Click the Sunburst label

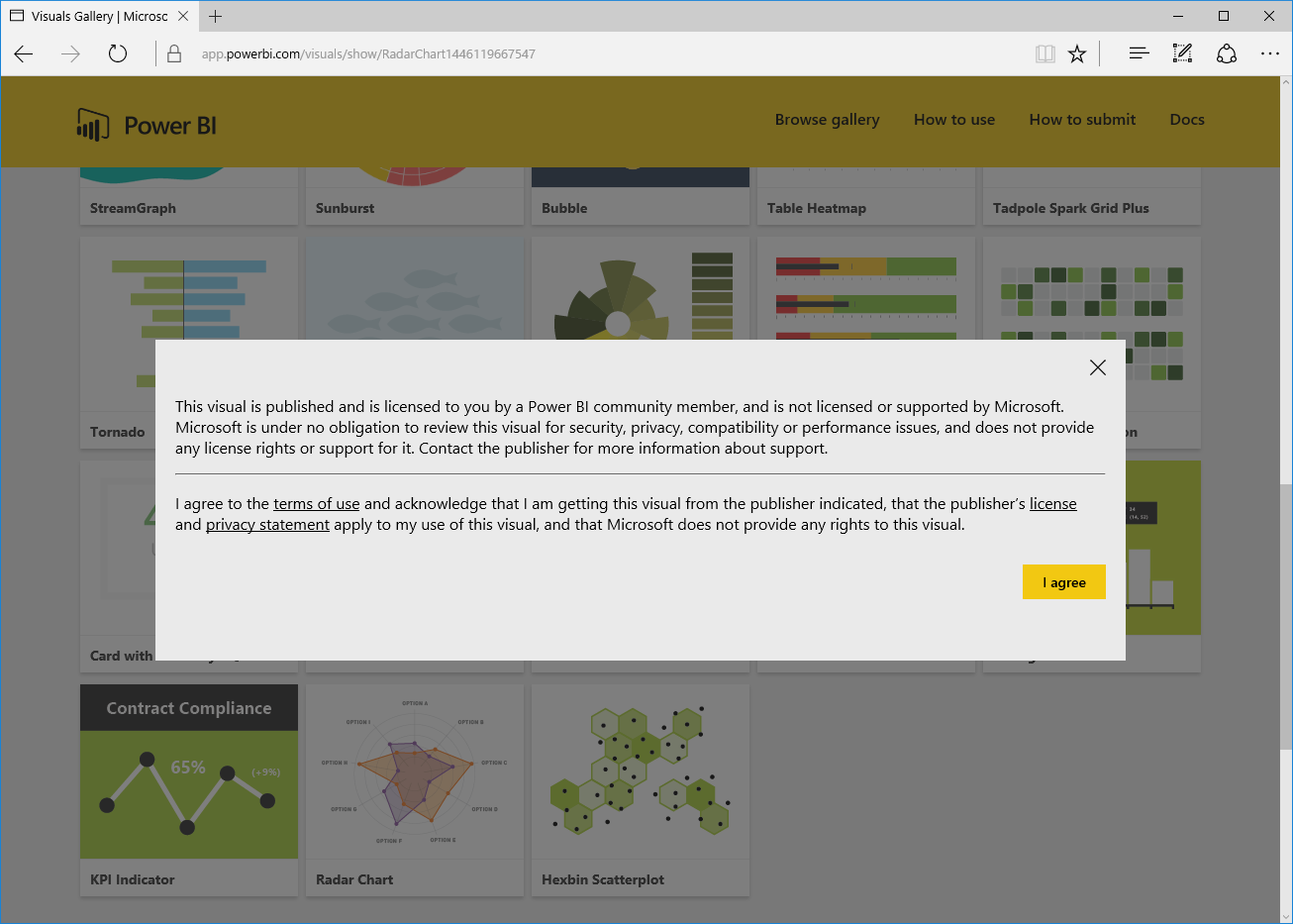pyautogui.click(x=345, y=208)
